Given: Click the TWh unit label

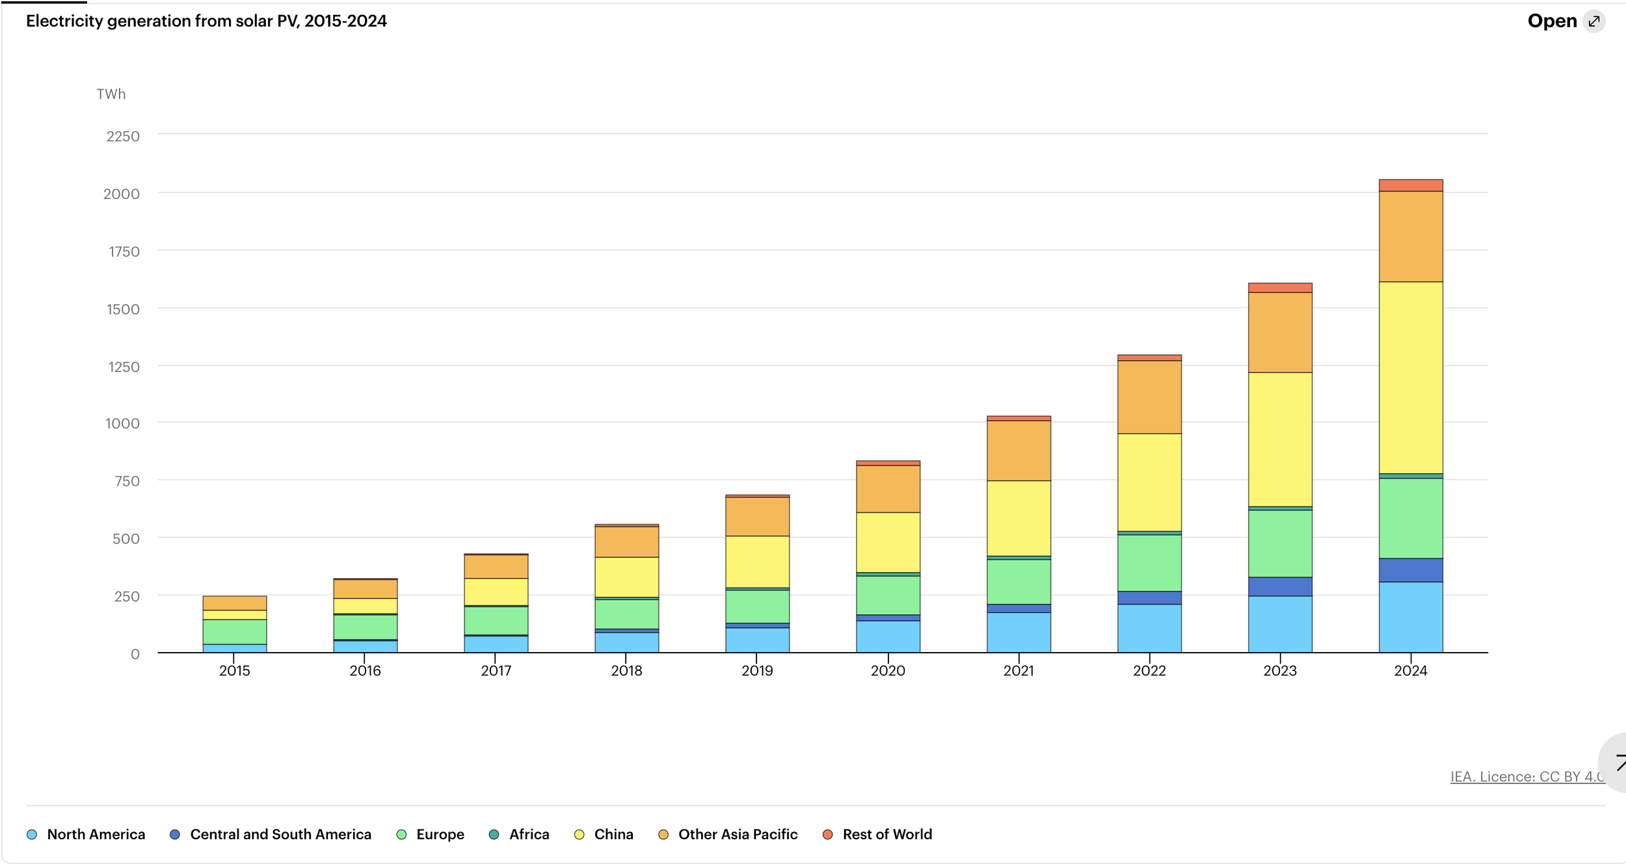Looking at the screenshot, I should click(111, 94).
